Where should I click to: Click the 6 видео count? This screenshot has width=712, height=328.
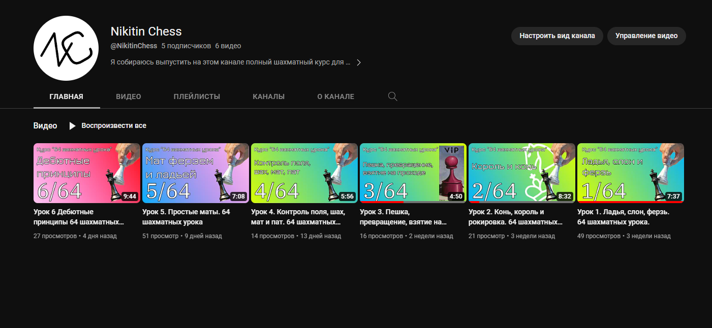tap(228, 46)
